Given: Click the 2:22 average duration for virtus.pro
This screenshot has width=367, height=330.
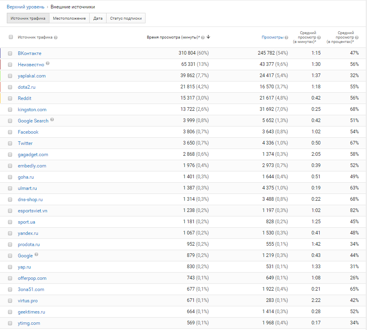Looking at the screenshot, I should tap(316, 300).
